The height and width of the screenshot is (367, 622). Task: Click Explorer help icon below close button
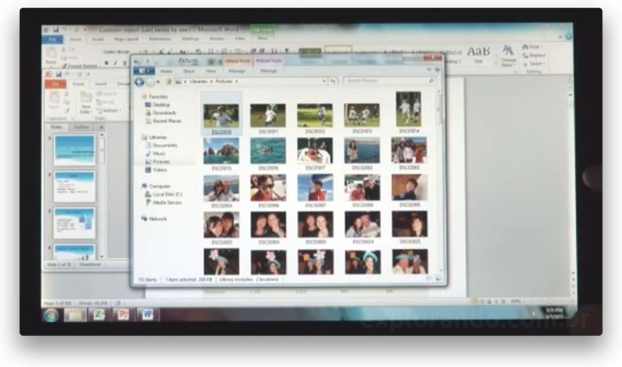pyautogui.click(x=437, y=70)
